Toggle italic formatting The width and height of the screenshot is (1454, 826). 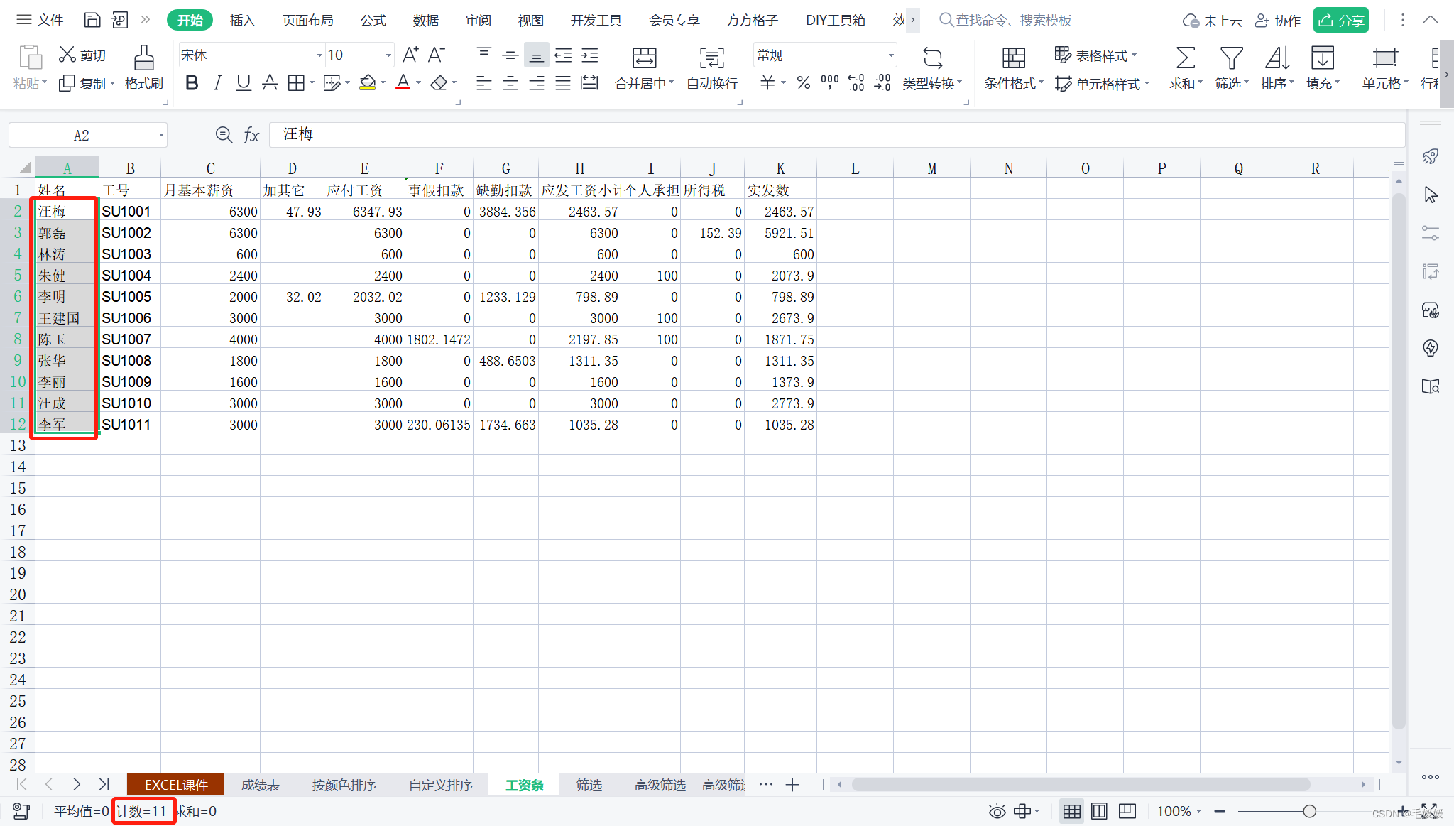click(218, 83)
